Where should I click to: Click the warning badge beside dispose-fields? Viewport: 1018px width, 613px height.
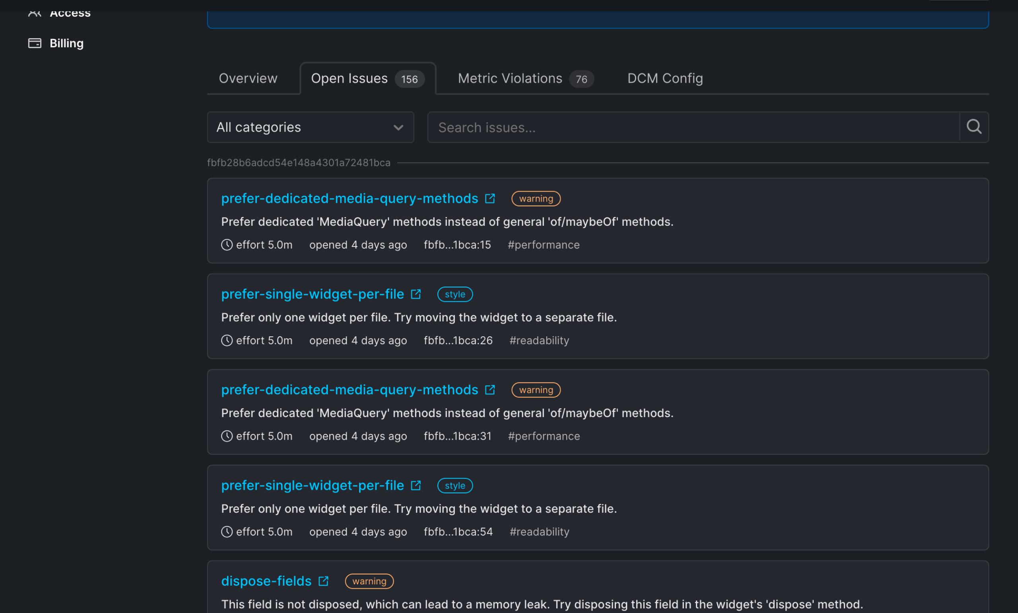tap(369, 581)
